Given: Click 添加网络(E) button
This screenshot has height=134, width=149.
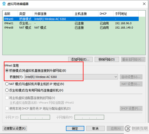Looking at the screenshot, I should tap(80, 59).
